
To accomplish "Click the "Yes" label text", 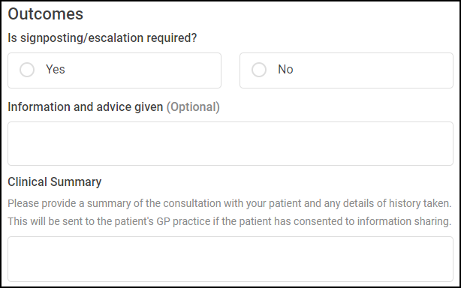I will point(56,70).
